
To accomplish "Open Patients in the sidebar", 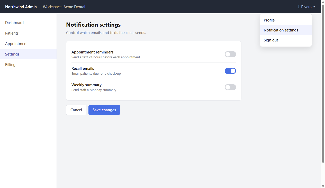I will pos(28,33).
